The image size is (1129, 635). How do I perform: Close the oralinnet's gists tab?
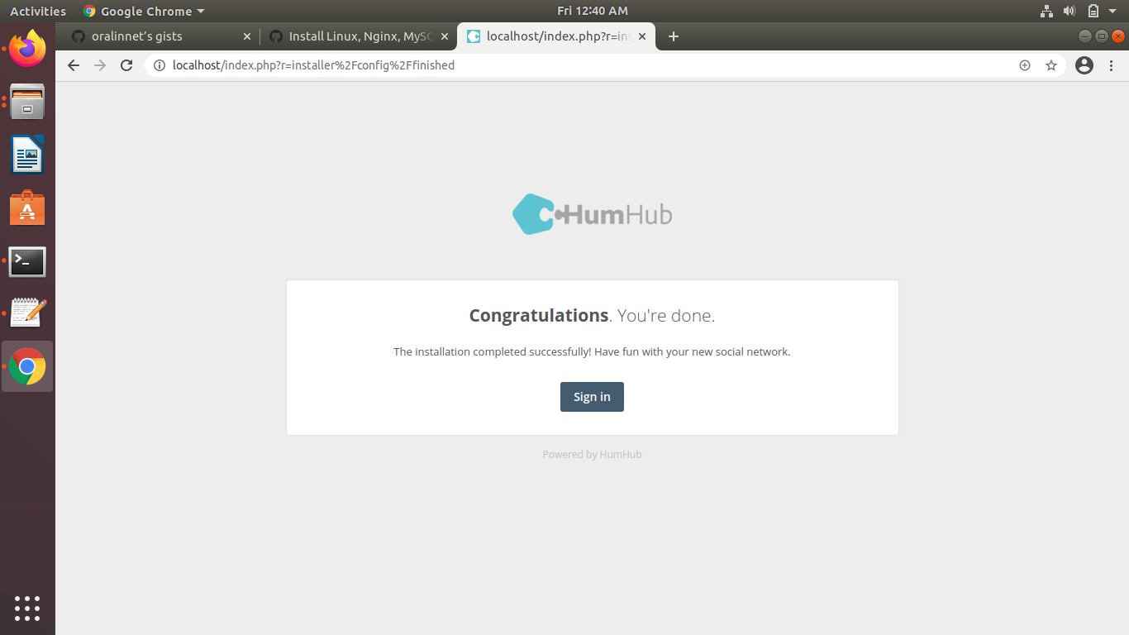pyautogui.click(x=247, y=36)
